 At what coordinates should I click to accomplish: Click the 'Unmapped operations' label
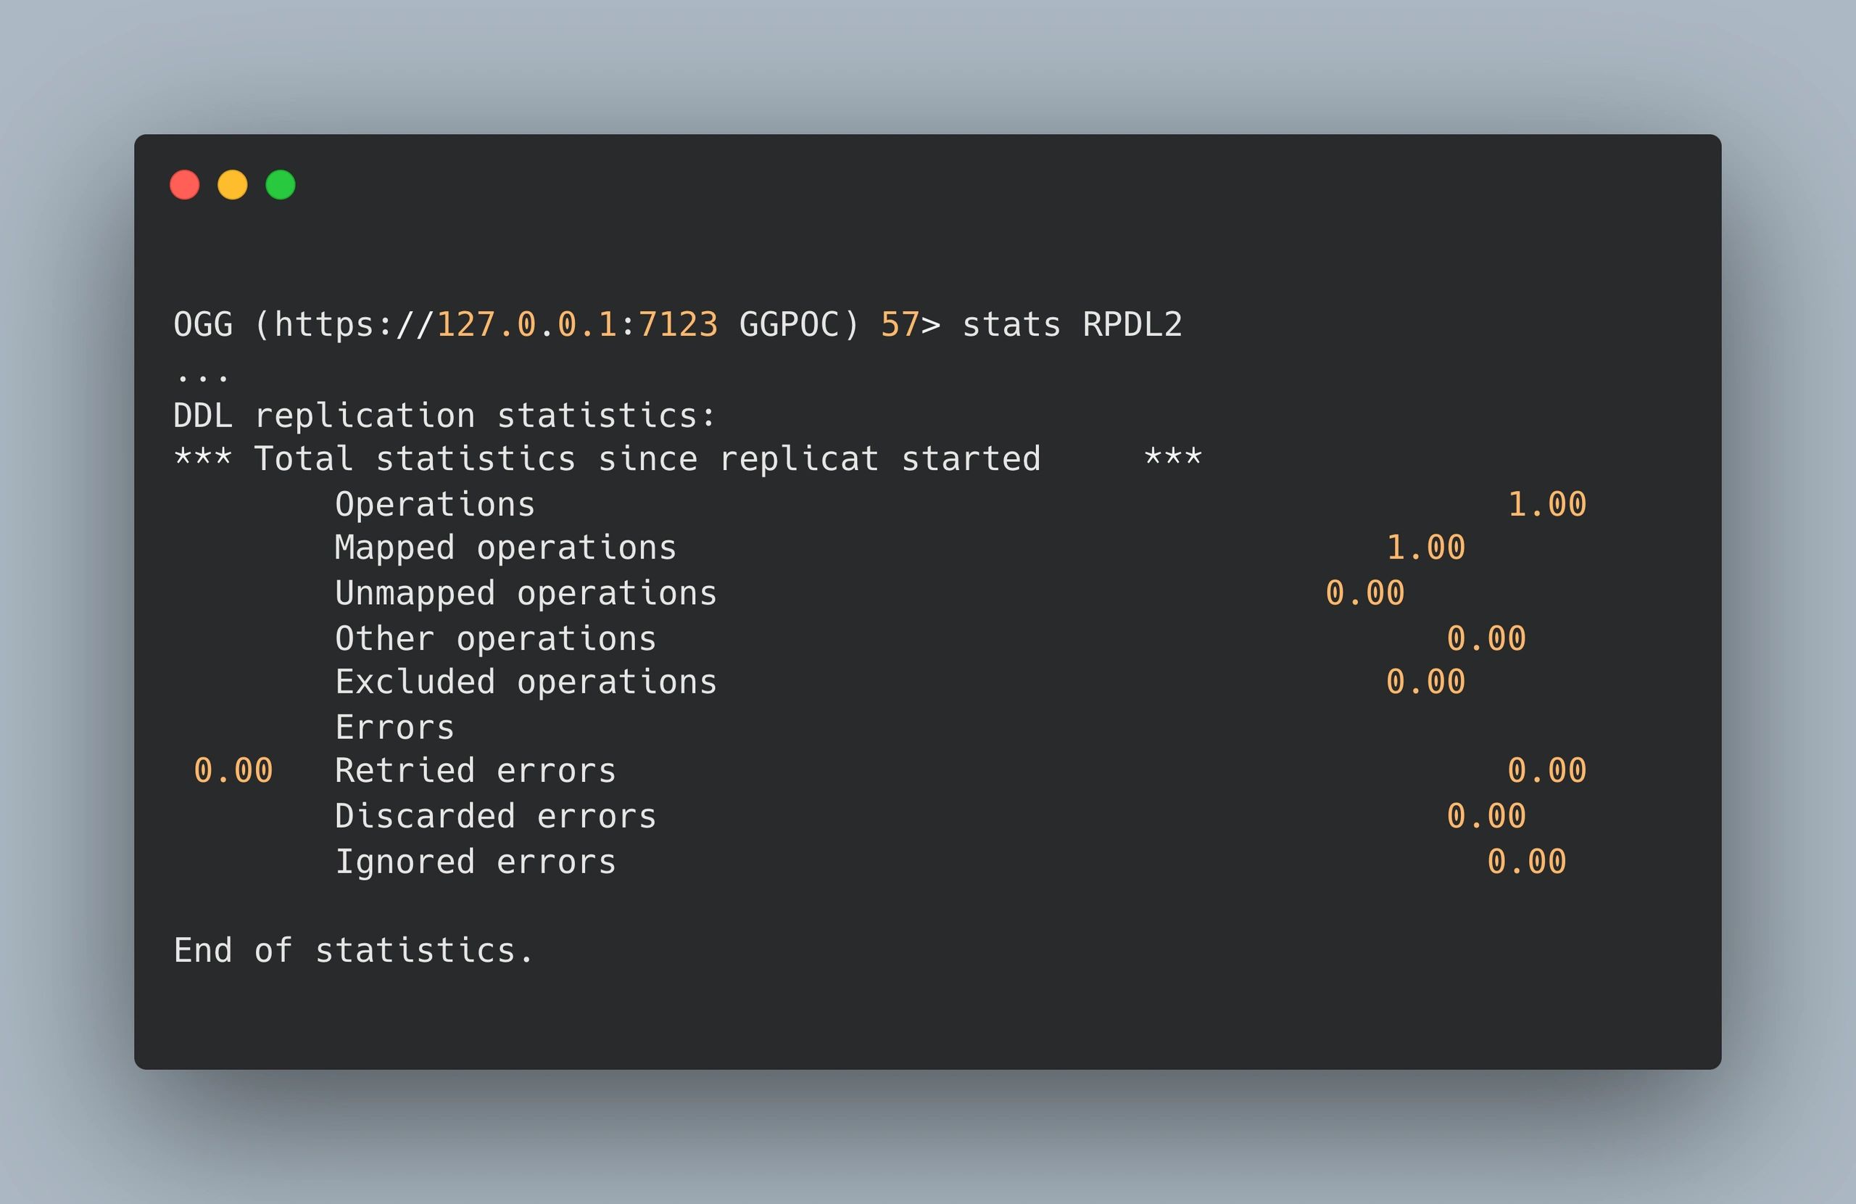526,593
